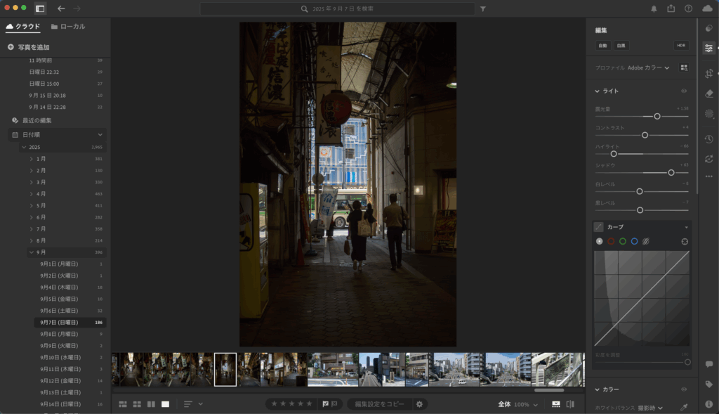The image size is (719, 414).
Task: Click the share export icon
Action: (671, 8)
